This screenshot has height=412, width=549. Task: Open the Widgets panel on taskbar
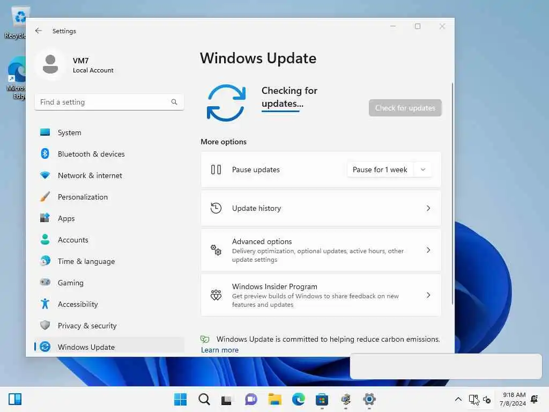[15, 399]
